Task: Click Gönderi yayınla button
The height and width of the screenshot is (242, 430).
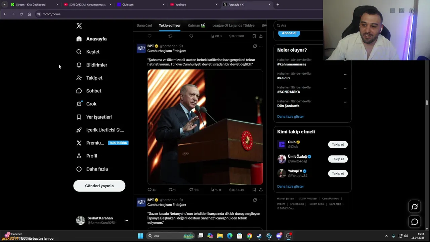Action: [x=99, y=186]
